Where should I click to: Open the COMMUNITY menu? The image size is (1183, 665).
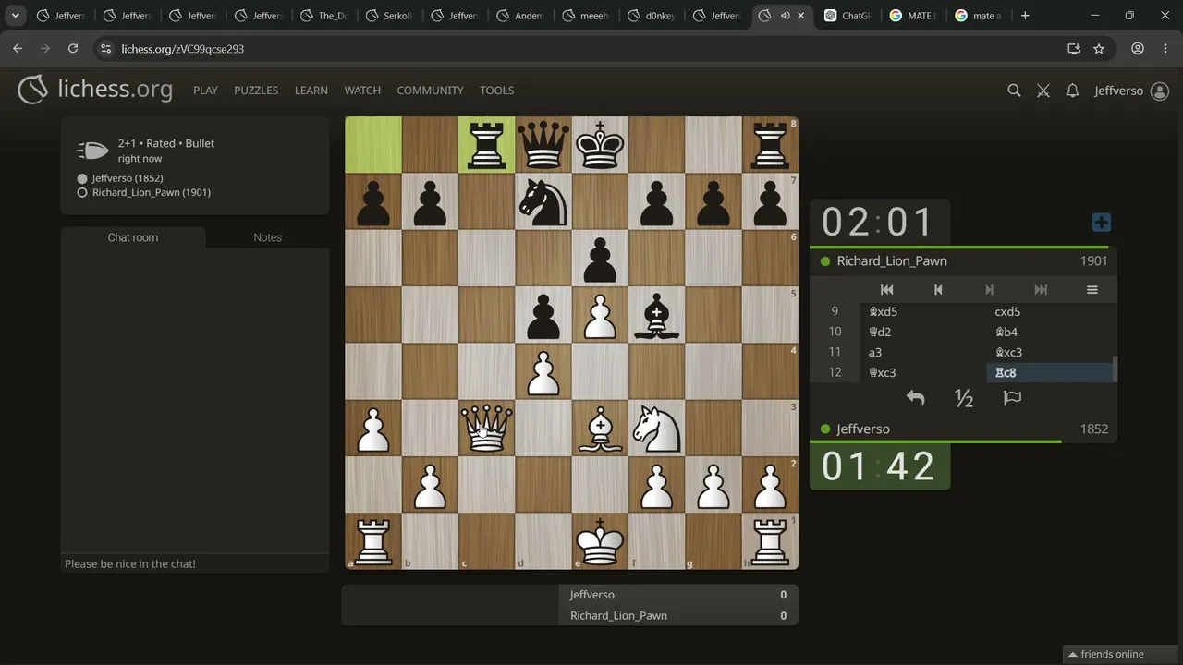coord(430,91)
